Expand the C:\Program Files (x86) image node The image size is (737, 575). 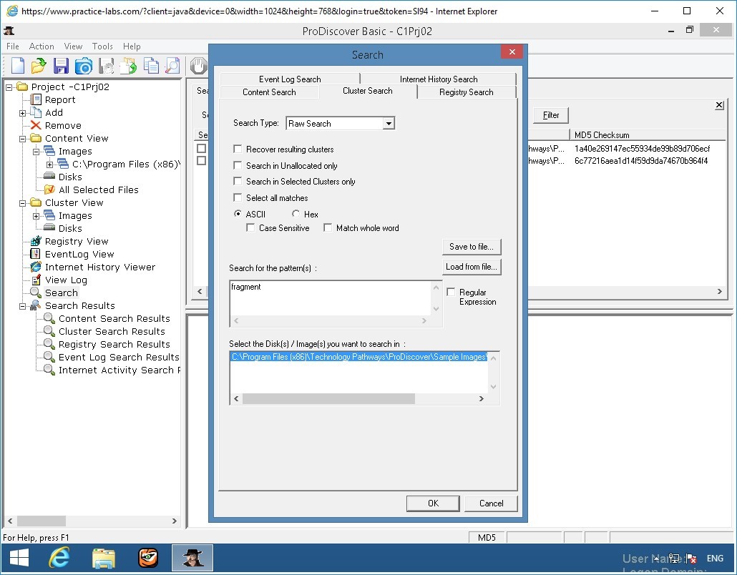click(x=50, y=164)
